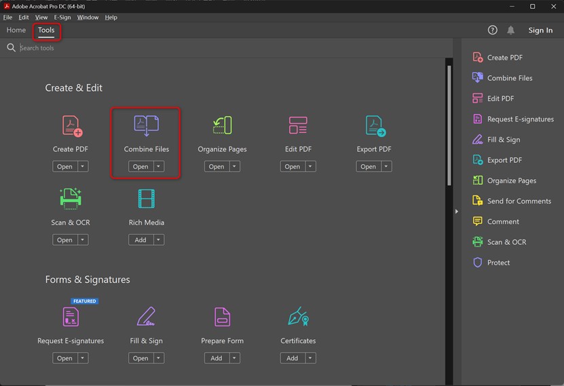The height and width of the screenshot is (386, 564).
Task: Expand the Request E-signatures dropdown arrow
Action: (83, 358)
